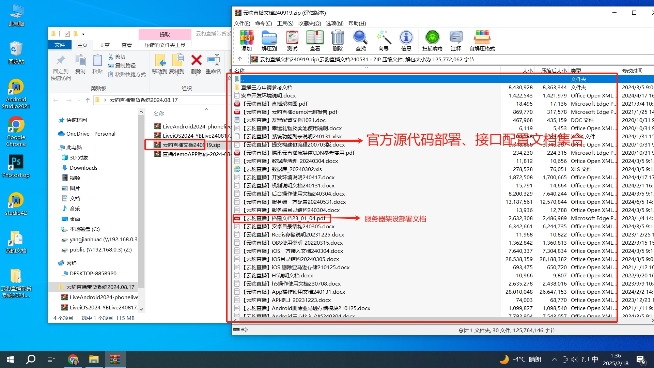Click the Find (查找) magnifier icon
The image size is (654, 368).
[x=360, y=41]
